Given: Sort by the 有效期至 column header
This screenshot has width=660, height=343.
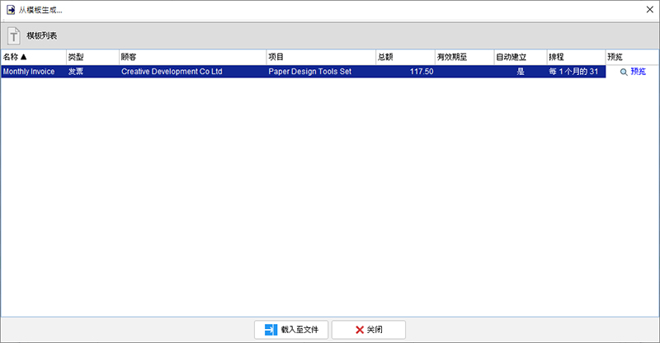Looking at the screenshot, I should pyautogui.click(x=464, y=57).
